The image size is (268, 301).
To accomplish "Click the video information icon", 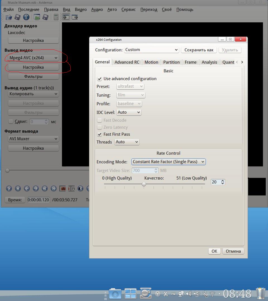I will click(x=26, y=17).
